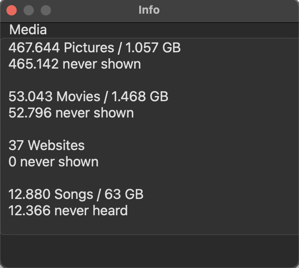Screen dimensions: 299x268
Task: Click the disabled minimize button
Action: point(29,10)
